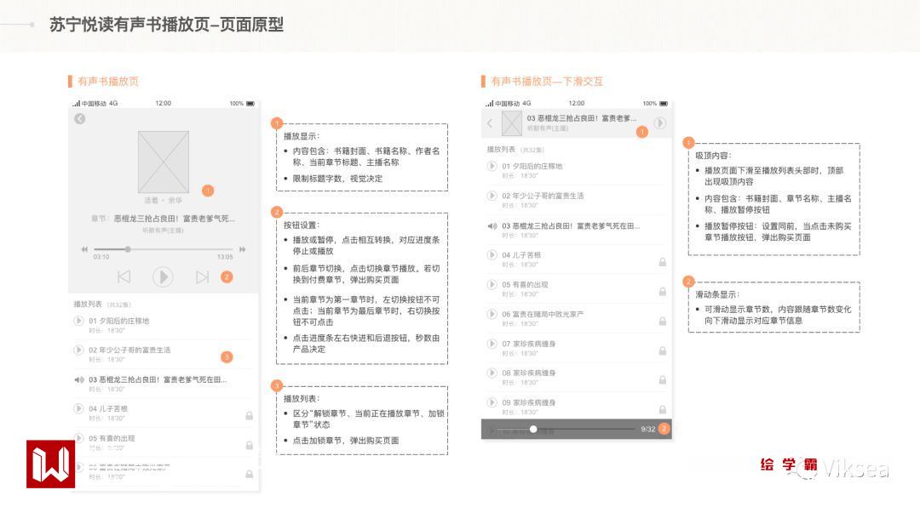The height and width of the screenshot is (507, 920).
Task: Select title 09 家珍疾病缠身 in 下滑交互 list
Action: click(x=529, y=402)
